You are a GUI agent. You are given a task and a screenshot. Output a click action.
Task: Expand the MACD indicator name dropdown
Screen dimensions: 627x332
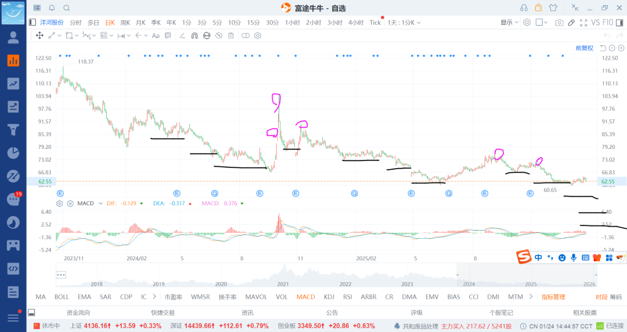tap(100, 203)
